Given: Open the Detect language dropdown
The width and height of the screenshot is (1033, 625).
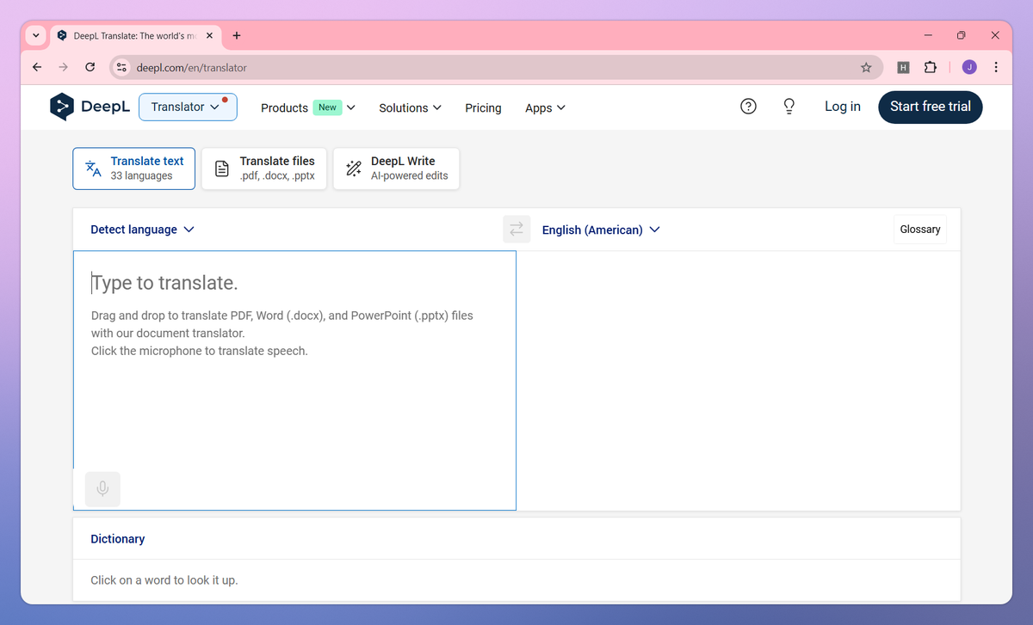Looking at the screenshot, I should (141, 230).
